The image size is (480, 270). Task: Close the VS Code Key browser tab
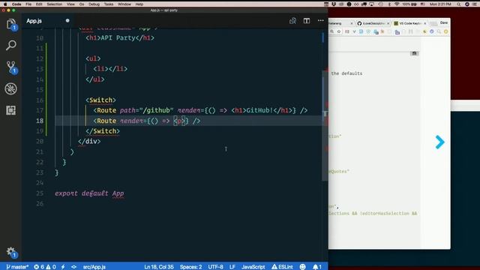425,23
